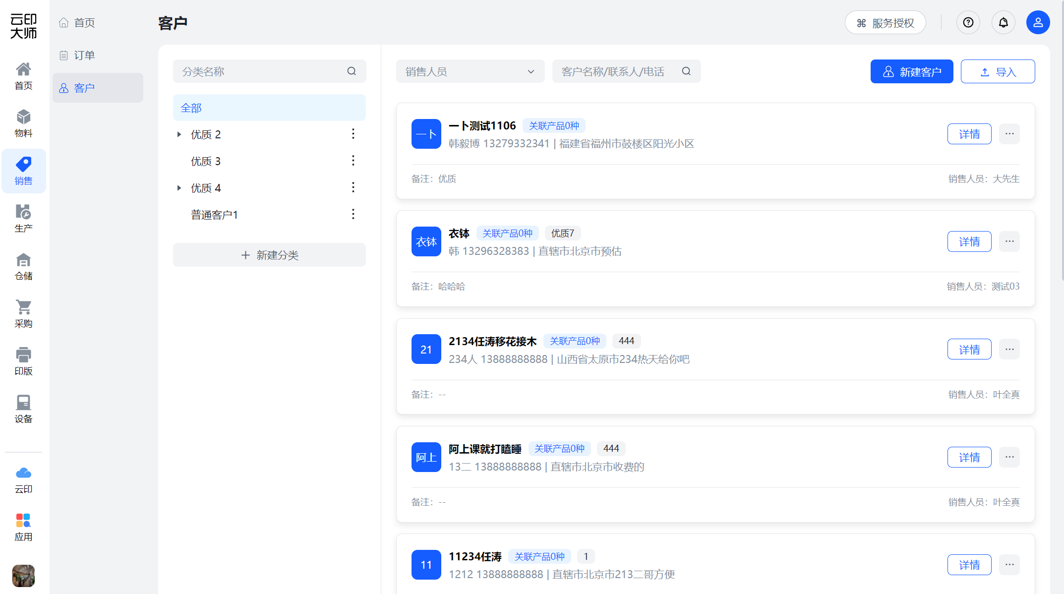Select 客户 in the sub menu
This screenshot has height=594, width=1064.
pos(98,88)
